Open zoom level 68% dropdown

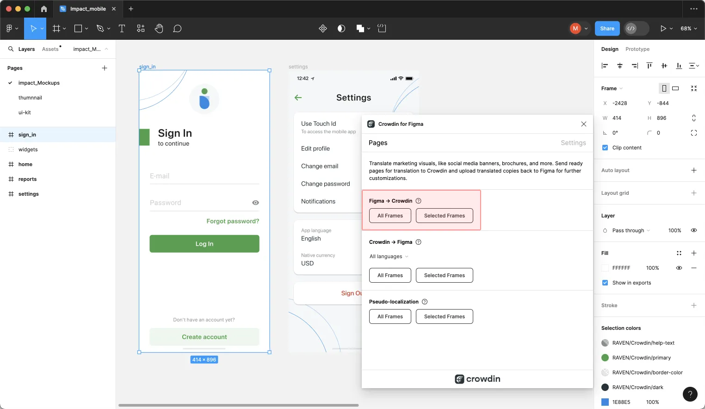688,29
